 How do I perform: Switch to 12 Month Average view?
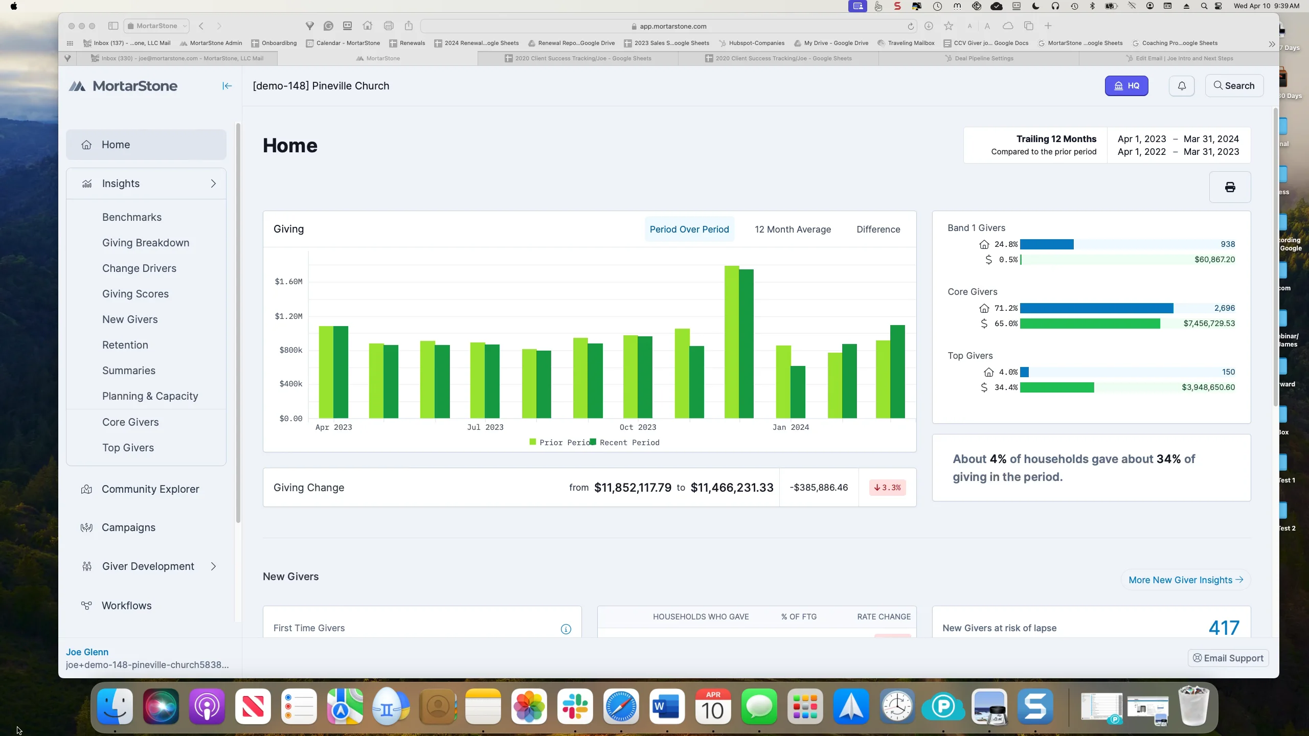click(793, 229)
